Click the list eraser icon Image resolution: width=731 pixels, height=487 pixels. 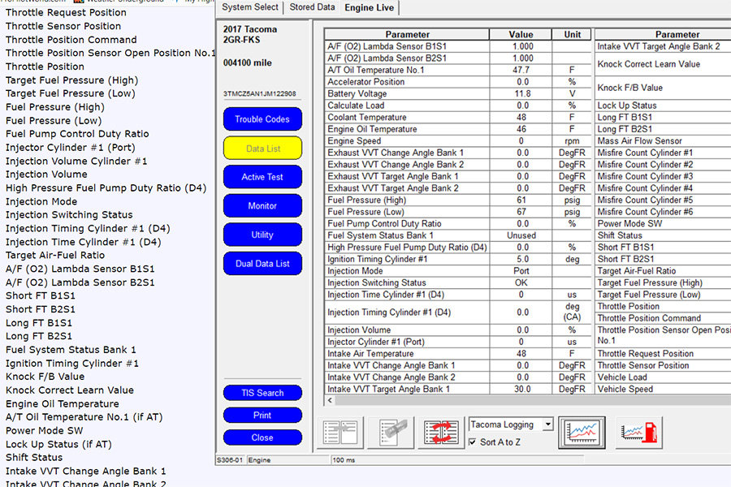[391, 433]
